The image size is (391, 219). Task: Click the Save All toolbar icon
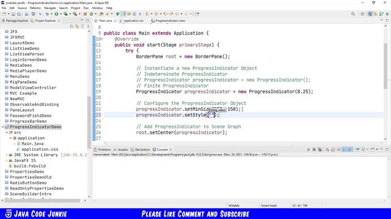[19, 14]
